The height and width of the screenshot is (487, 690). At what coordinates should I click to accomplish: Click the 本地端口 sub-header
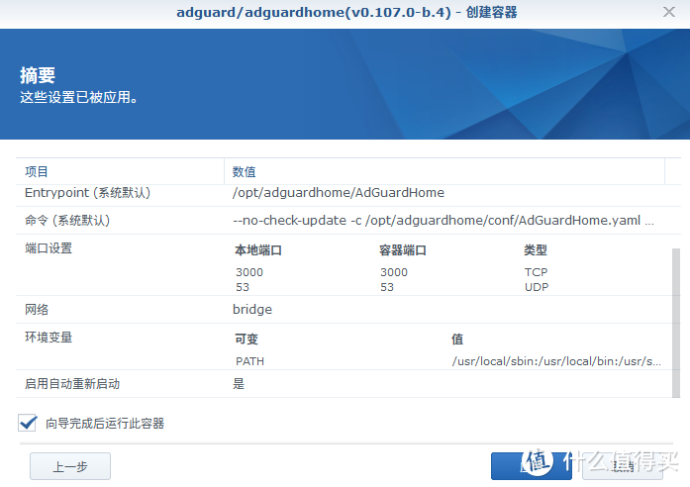(x=258, y=250)
